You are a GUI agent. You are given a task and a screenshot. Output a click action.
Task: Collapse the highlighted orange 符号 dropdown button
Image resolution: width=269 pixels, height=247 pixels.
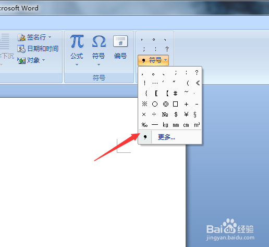(x=153, y=60)
